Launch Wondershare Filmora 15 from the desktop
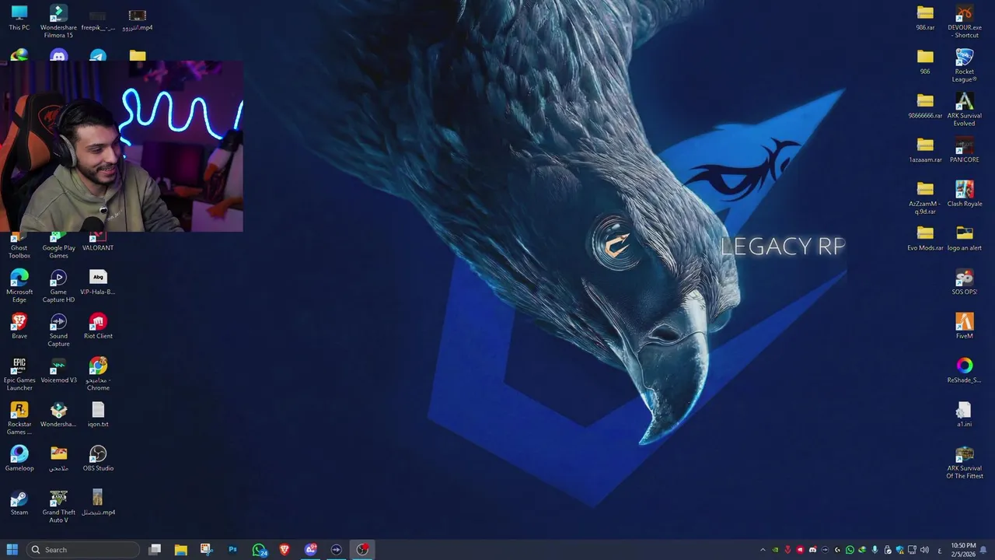Screen dimensions: 995x560 coord(58,21)
